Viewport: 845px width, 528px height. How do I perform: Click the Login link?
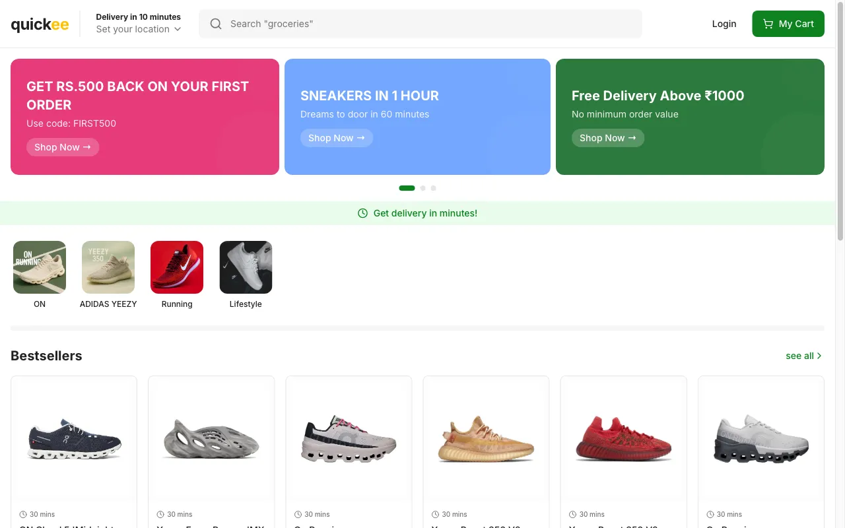(724, 24)
